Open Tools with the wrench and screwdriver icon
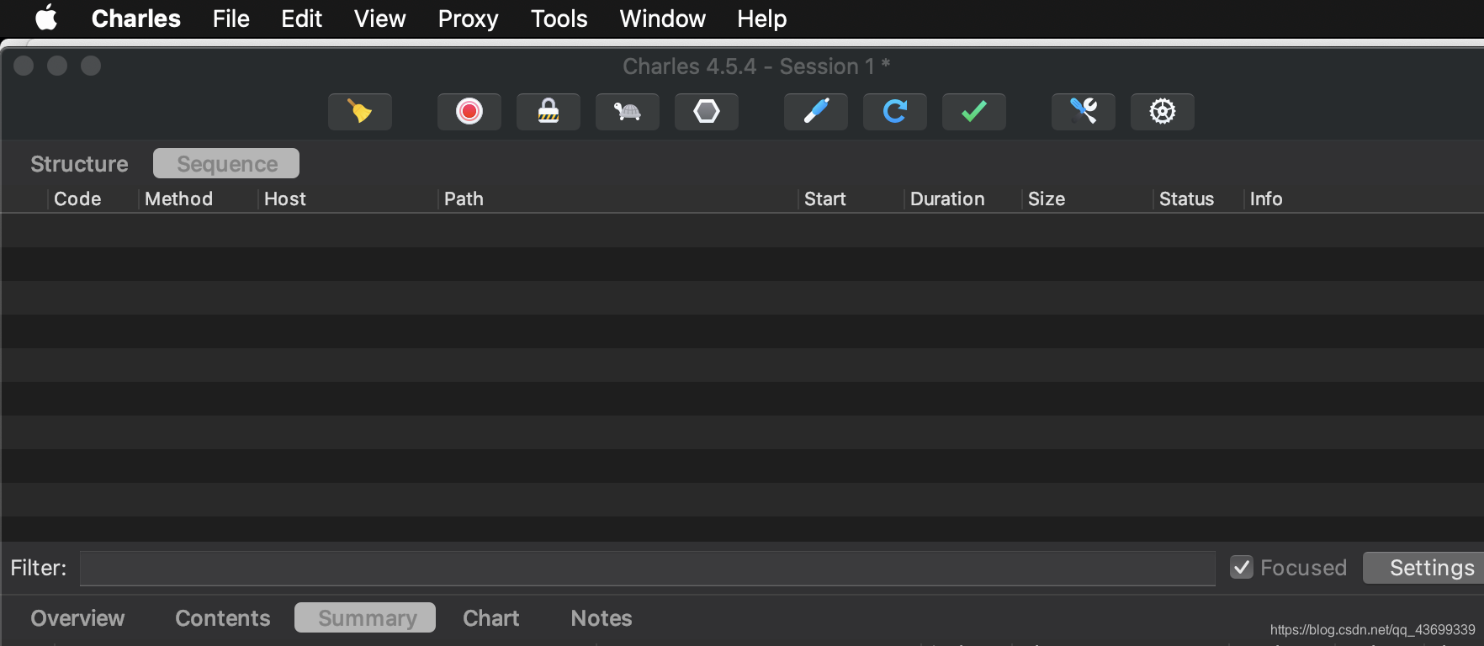This screenshot has width=1484, height=646. coord(1084,111)
